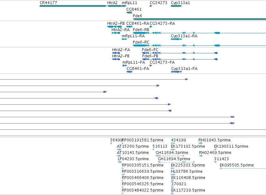Select transcript label CG34273-RA
The height and width of the screenshot is (195, 266).
[162, 23]
